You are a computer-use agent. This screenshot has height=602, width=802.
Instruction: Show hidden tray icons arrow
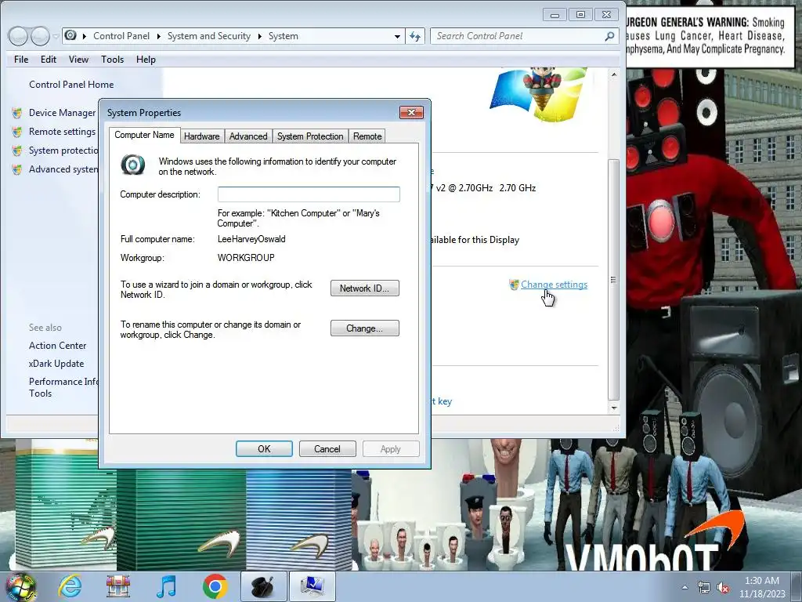(x=685, y=587)
